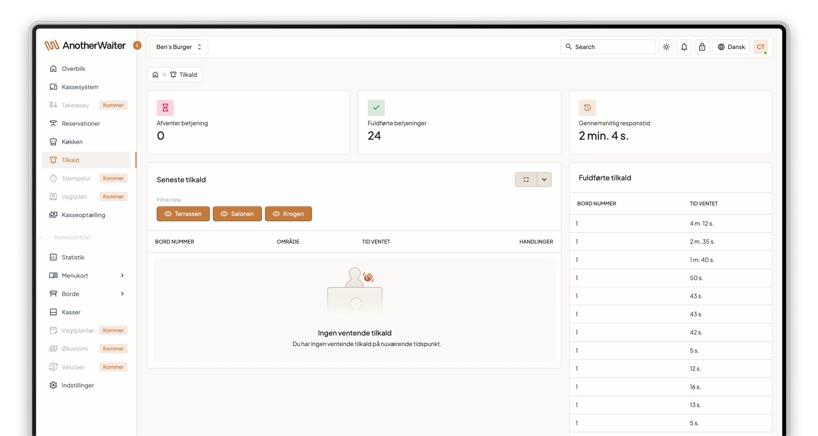The width and height of the screenshot is (818, 436).
Task: Expand the Menukort submenu chevron
Action: pyautogui.click(x=122, y=276)
